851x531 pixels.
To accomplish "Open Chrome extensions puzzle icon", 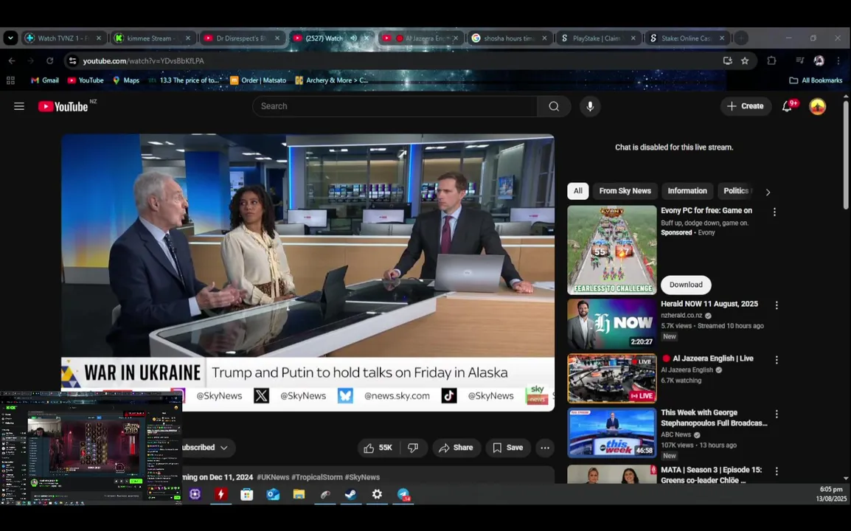I will pos(771,60).
